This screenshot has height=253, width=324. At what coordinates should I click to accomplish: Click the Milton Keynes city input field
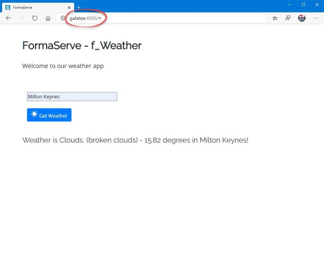[72, 97]
